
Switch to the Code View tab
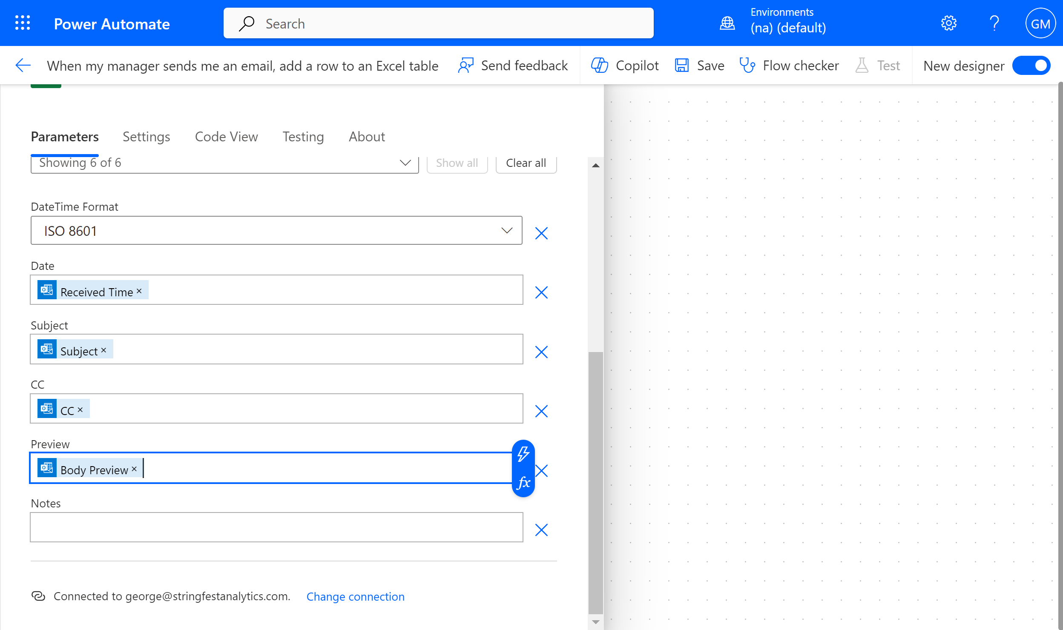[226, 137]
